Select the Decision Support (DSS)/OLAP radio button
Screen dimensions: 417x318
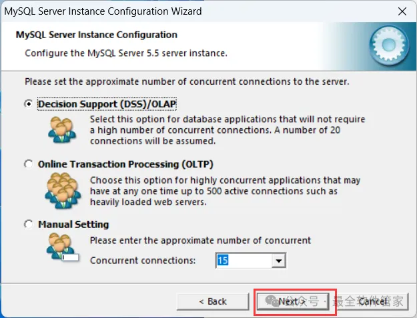[29, 104]
